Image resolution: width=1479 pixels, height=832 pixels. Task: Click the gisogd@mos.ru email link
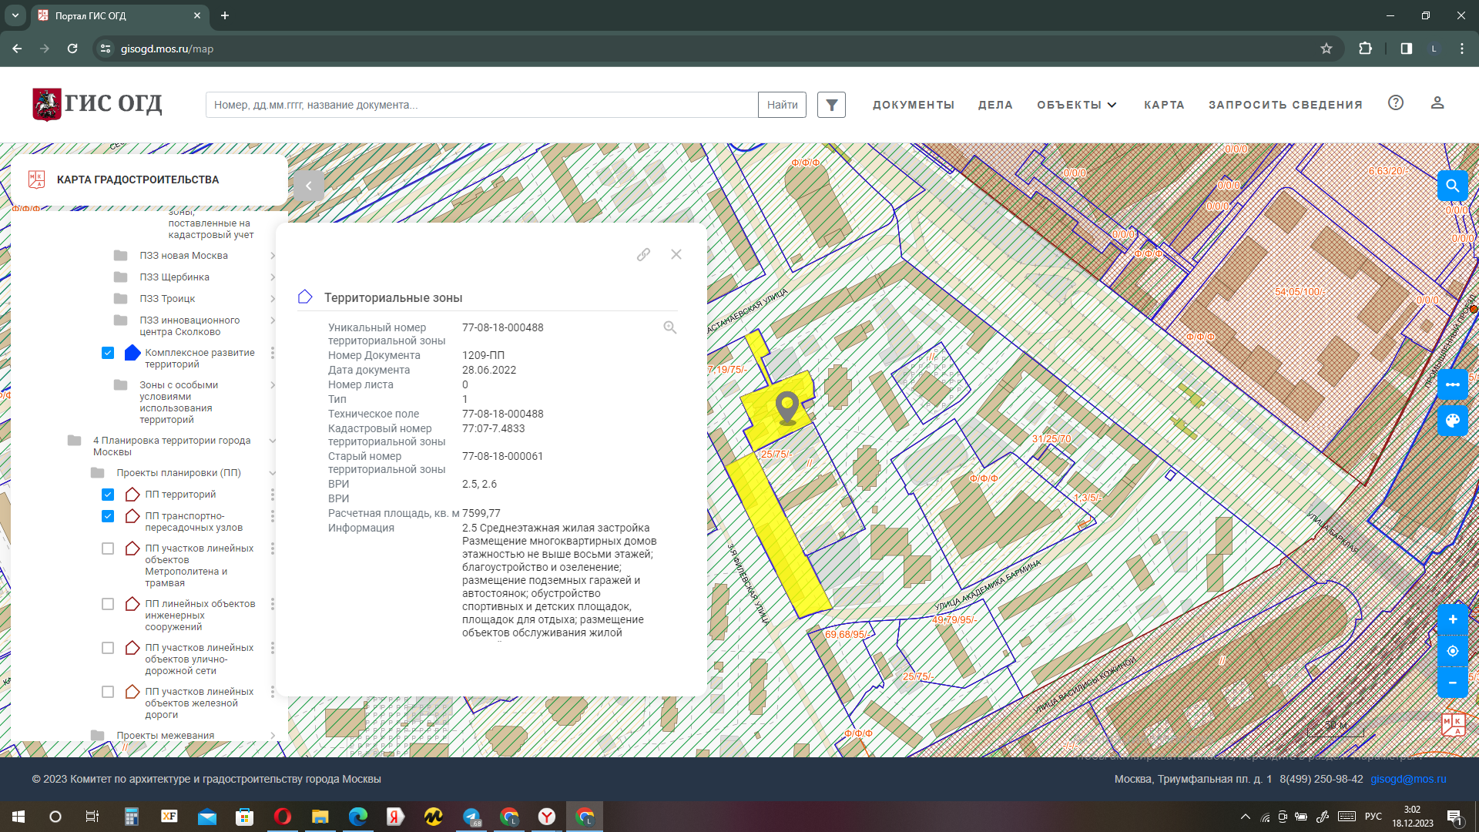point(1407,779)
